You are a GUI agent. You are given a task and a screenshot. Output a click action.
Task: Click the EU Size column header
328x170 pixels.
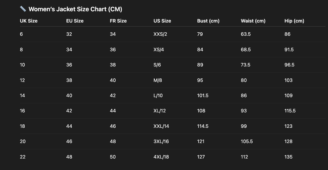tap(75, 21)
